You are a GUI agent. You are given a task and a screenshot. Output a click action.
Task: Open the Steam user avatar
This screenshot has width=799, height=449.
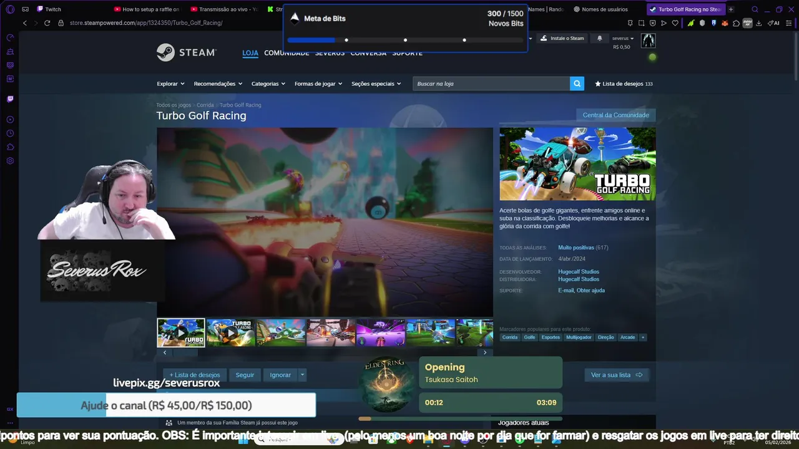coord(649,41)
